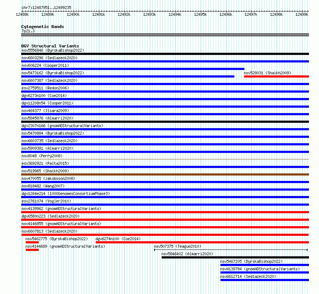Click the 12490k ruler tick label
Screen dimensions: 319x294
click(73, 14)
